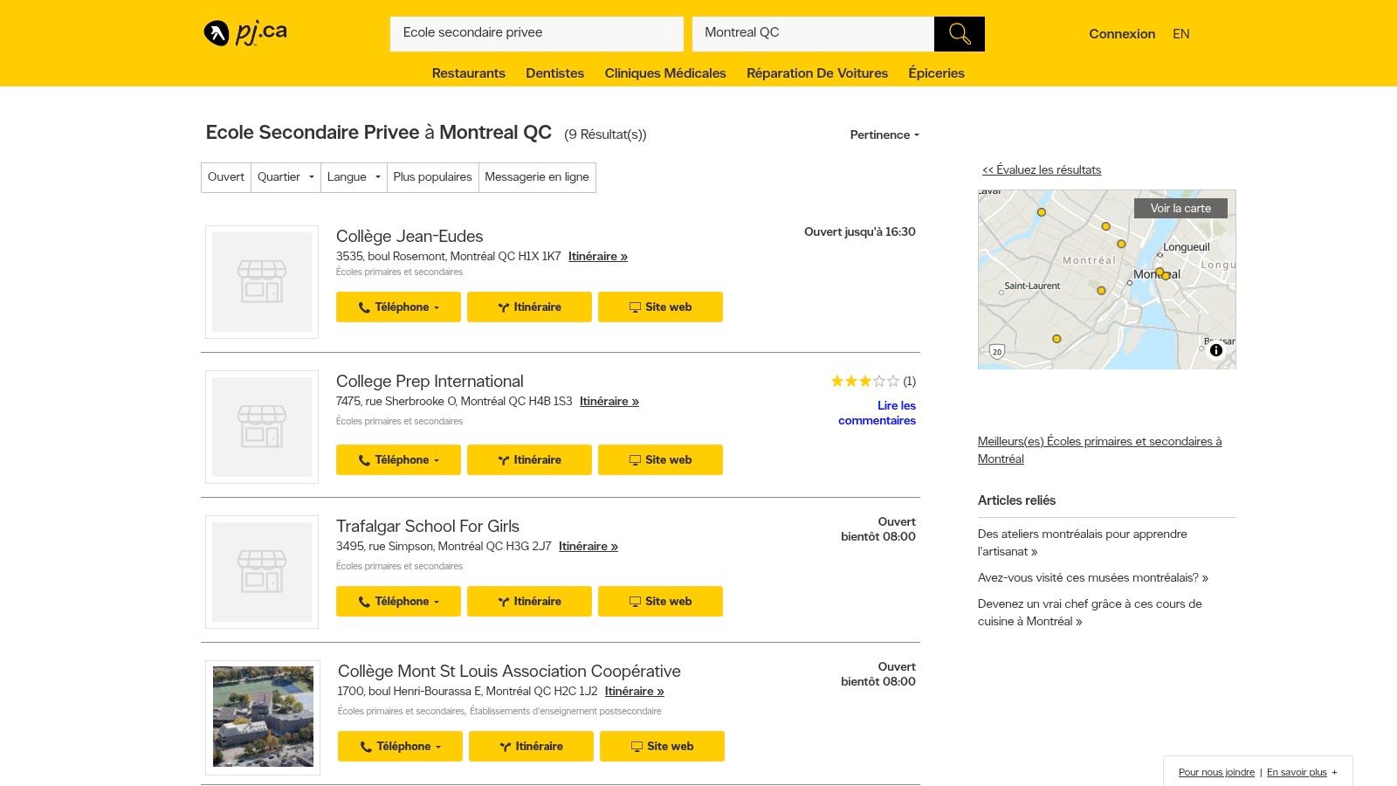Open Collège Mont St Louis aerial photo

263,717
